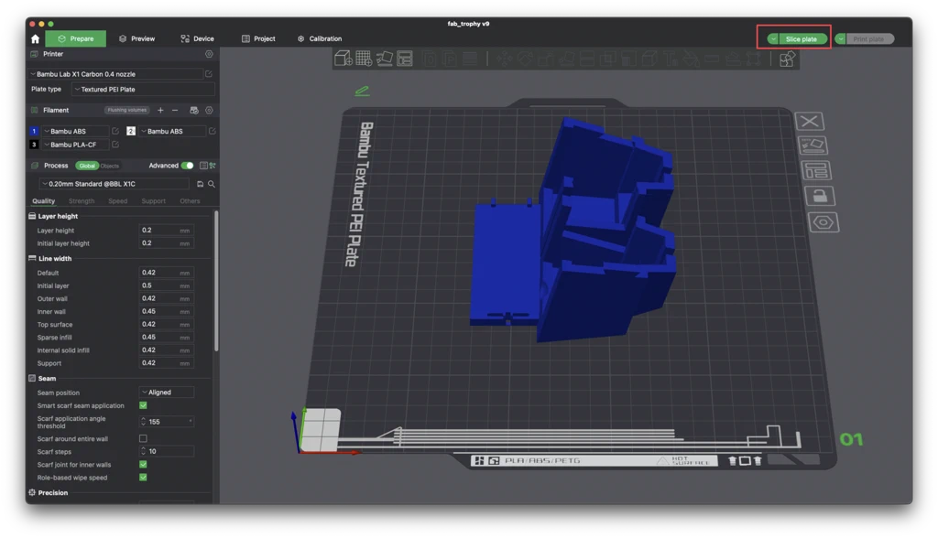Open filament 3 Bambu PLA-CF dropdown

[75, 145]
